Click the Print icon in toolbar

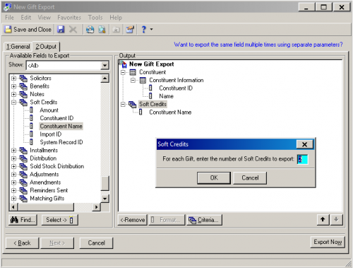pos(90,30)
